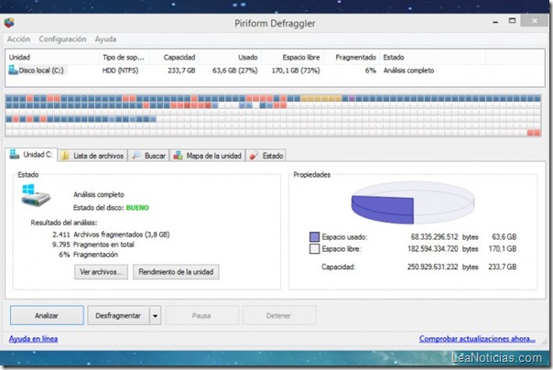Click the purple used-space slice of pie chart

coord(385,208)
